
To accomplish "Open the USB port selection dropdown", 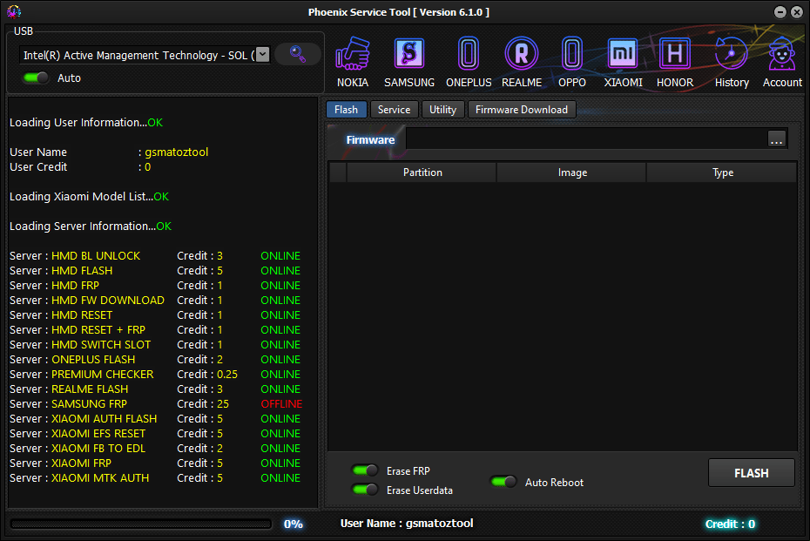I will [263, 53].
